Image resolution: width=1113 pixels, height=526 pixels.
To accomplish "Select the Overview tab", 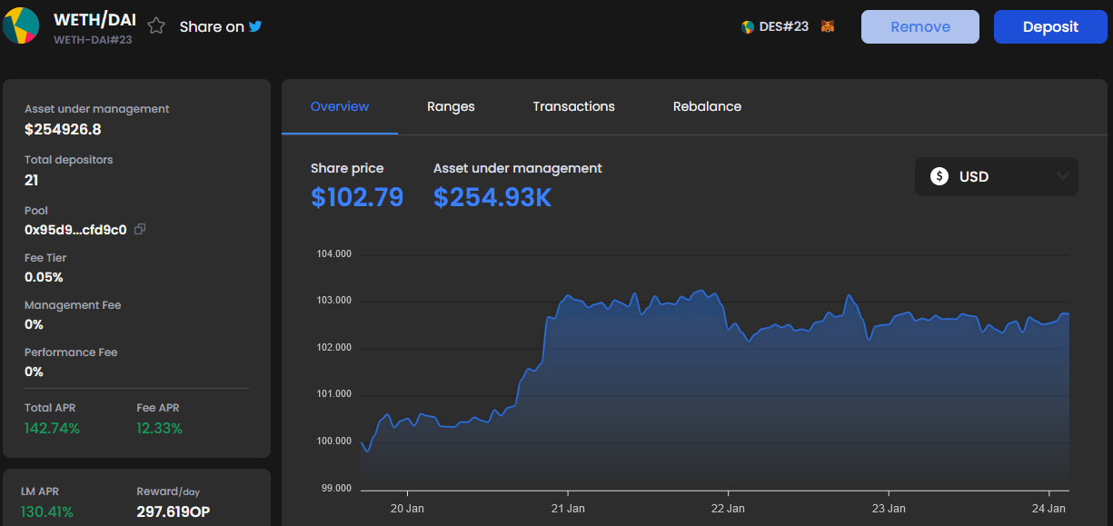I will (x=340, y=106).
